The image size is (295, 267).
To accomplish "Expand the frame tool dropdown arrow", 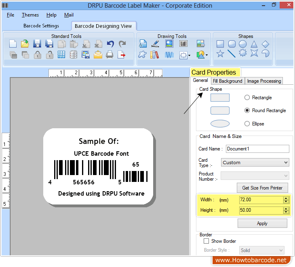I will pyautogui.click(x=189, y=55).
